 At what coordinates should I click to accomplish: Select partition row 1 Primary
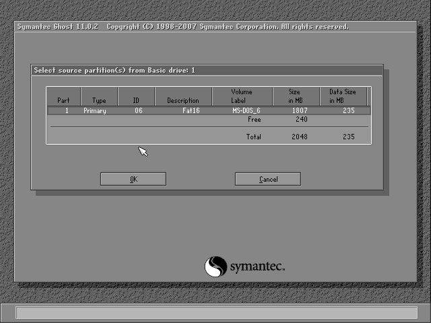pos(209,110)
